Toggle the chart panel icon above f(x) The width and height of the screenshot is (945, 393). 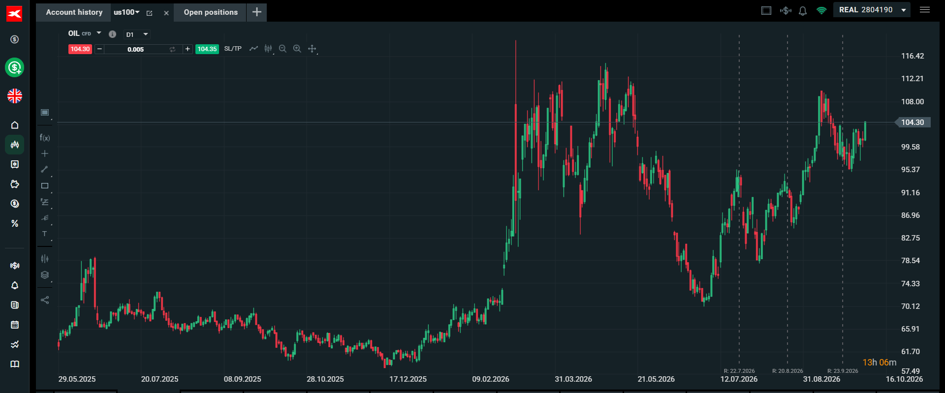[x=45, y=113]
